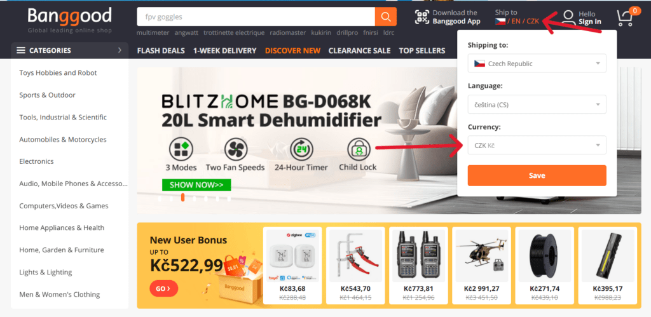The image size is (651, 317).
Task: Select the first banner carousel dot
Action: 160,198
